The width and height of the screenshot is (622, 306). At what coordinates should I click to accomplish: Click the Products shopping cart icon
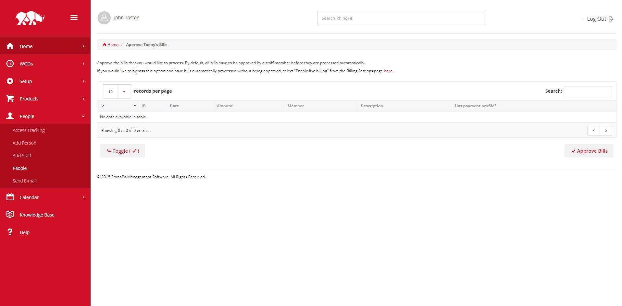10,99
